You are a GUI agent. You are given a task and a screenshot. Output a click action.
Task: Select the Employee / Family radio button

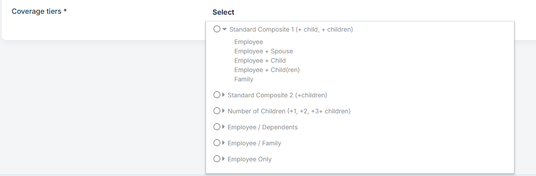tap(217, 143)
